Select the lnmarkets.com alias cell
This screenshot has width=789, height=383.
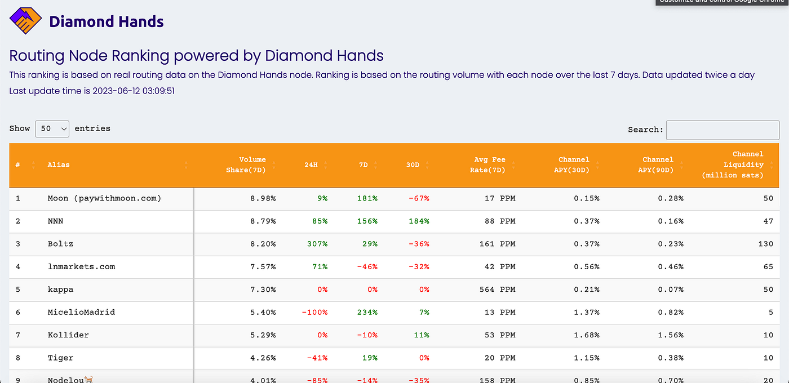[x=81, y=266]
